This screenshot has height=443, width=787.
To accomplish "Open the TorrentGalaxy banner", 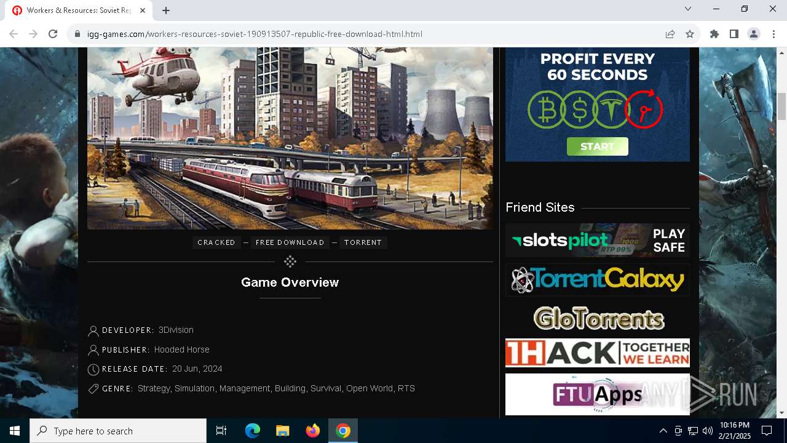I will tap(597, 280).
